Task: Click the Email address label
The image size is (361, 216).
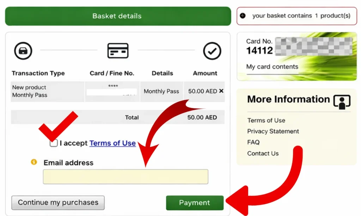Action: 68,163
